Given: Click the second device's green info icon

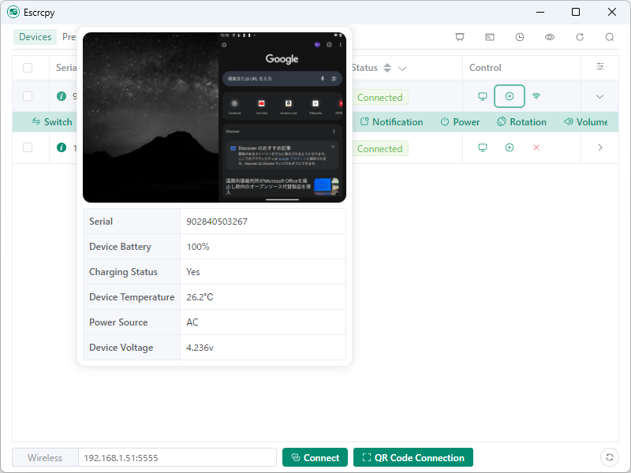Looking at the screenshot, I should (x=62, y=147).
